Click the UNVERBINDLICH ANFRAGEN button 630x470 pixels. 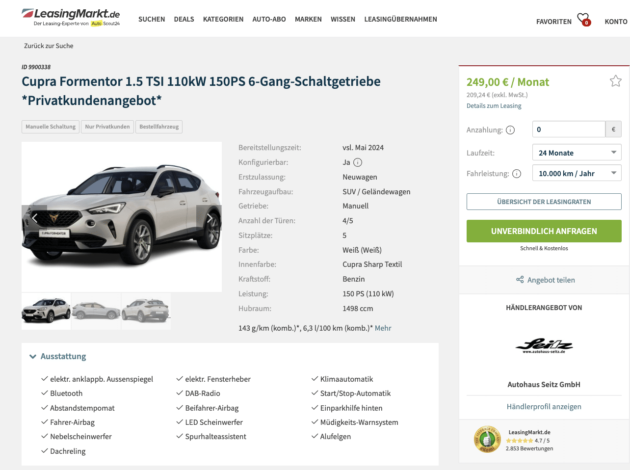tap(544, 231)
